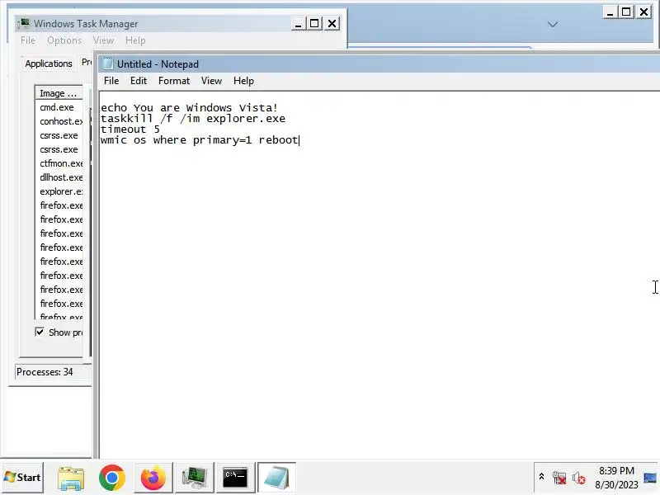Select explorer.exe in process list
Image resolution: width=660 pixels, height=495 pixels.
[x=59, y=191]
